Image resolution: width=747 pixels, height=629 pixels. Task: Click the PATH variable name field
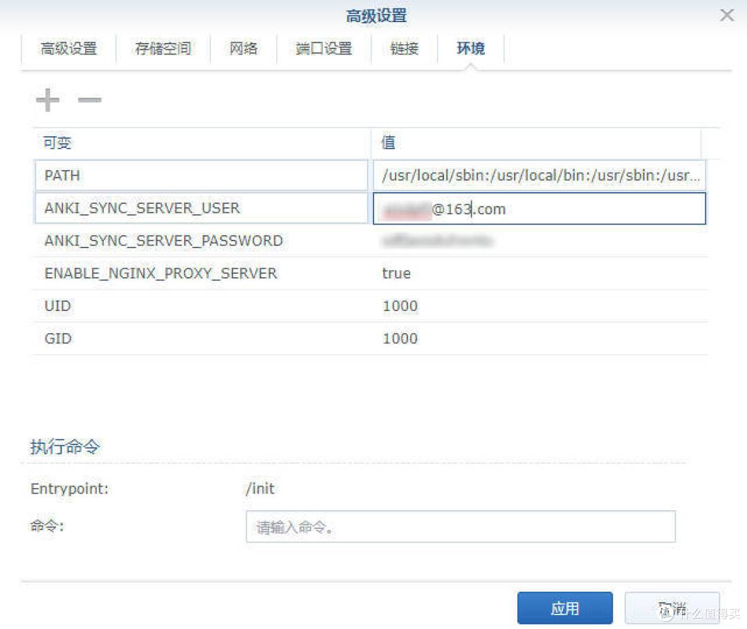coord(201,176)
